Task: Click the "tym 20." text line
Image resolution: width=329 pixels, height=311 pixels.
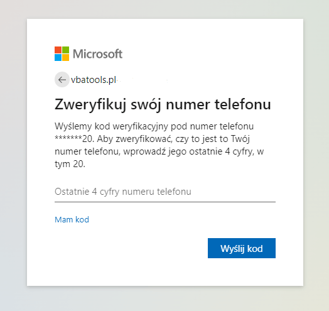Action: point(70,164)
